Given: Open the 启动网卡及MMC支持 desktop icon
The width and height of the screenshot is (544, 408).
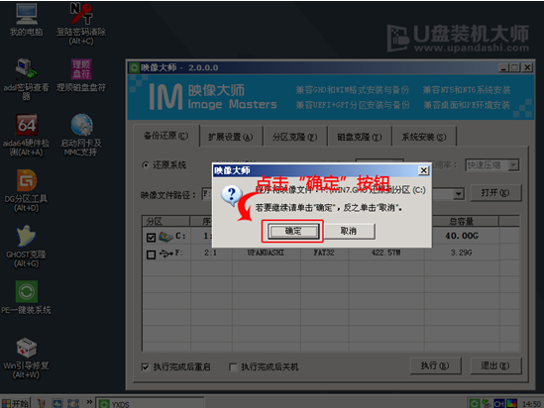Looking at the screenshot, I should click(81, 135).
